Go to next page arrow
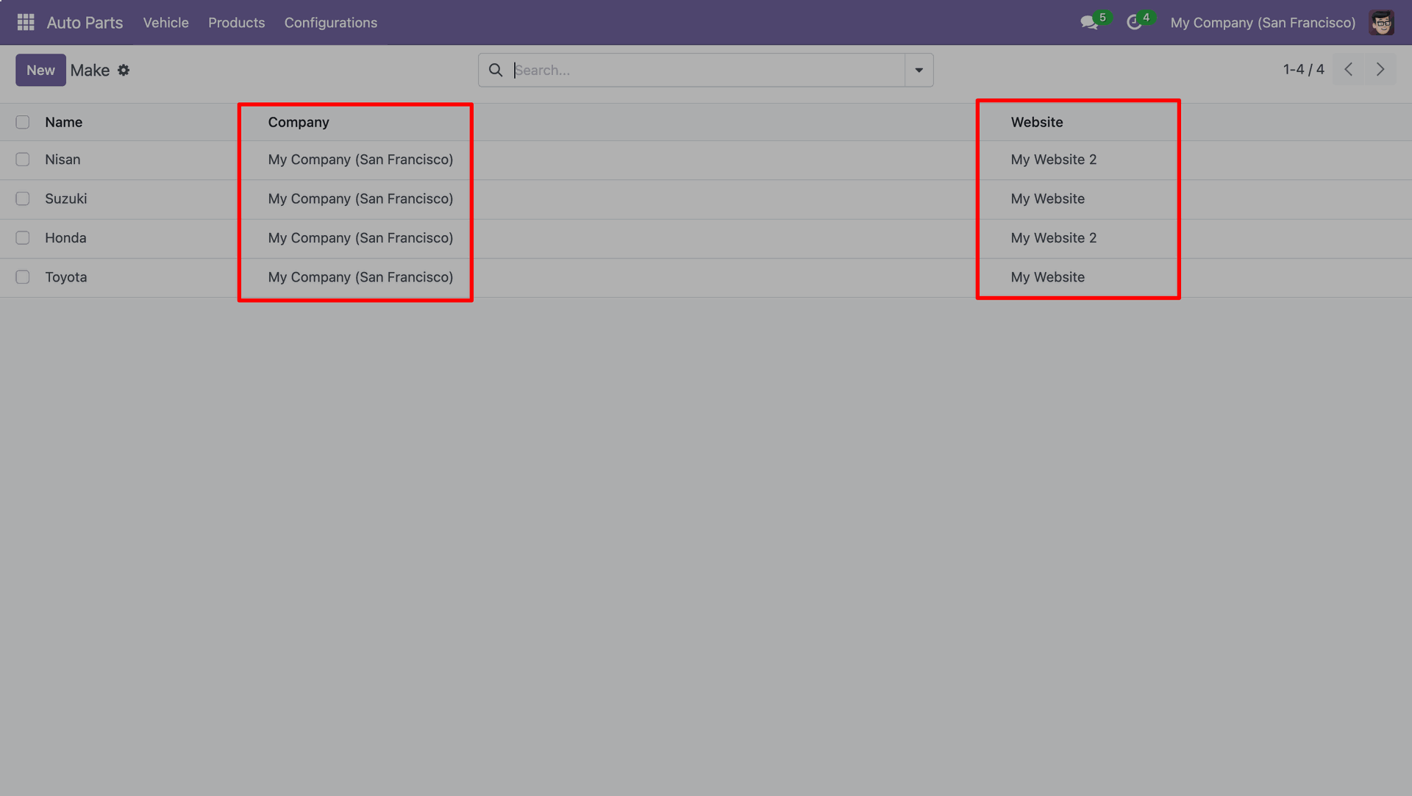Screen dimensions: 1412x796 tap(1380, 69)
